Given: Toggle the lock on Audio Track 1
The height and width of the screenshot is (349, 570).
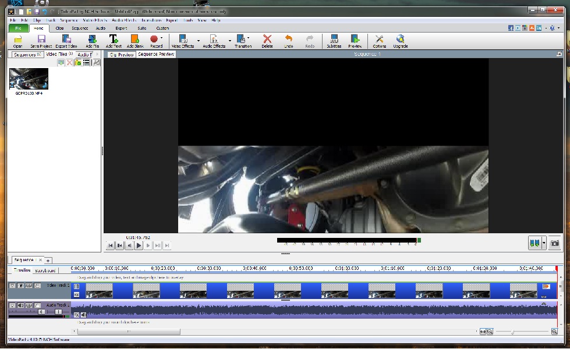Looking at the screenshot, I should tap(37, 305).
